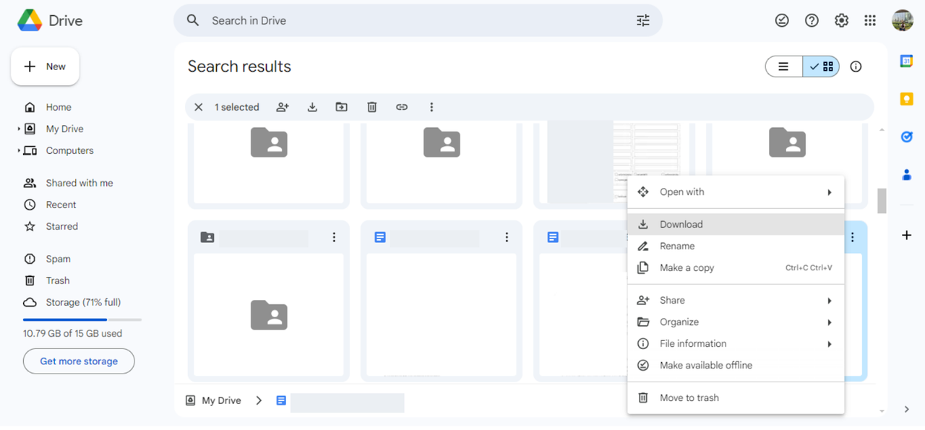Screen dimensions: 925x430
Task: Open Google Calendar side panel
Action: [x=906, y=61]
